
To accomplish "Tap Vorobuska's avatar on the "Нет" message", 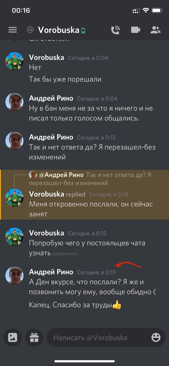I will pos(14,61).
